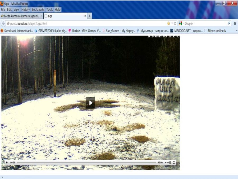Switch to the Meža kamera tab
Screen dimensions: 238x179
pyautogui.click(x=22, y=16)
